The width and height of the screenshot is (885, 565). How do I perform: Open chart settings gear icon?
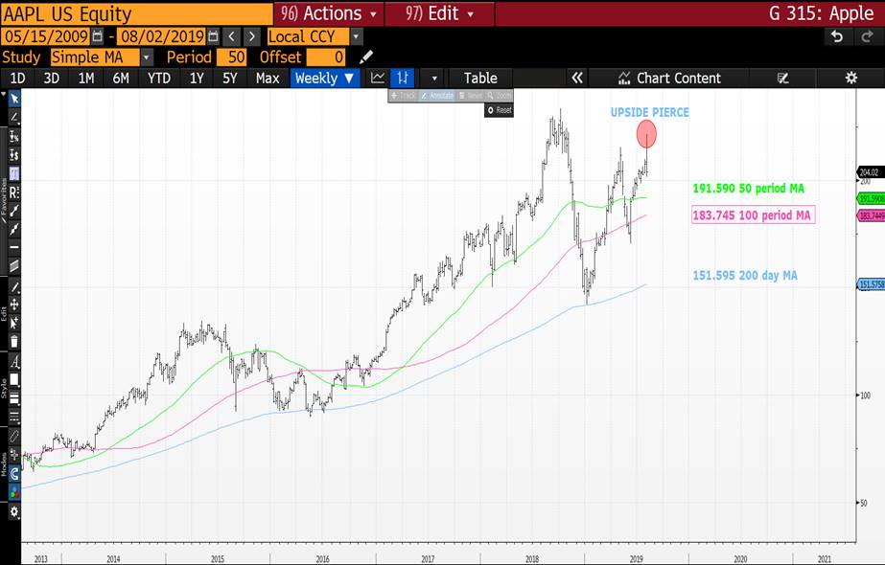click(x=851, y=78)
